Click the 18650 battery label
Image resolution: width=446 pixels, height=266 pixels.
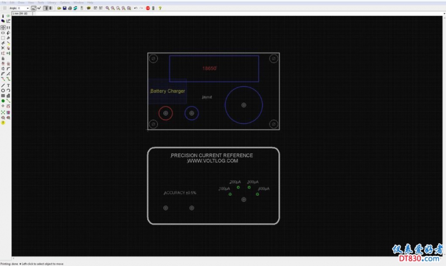point(209,67)
